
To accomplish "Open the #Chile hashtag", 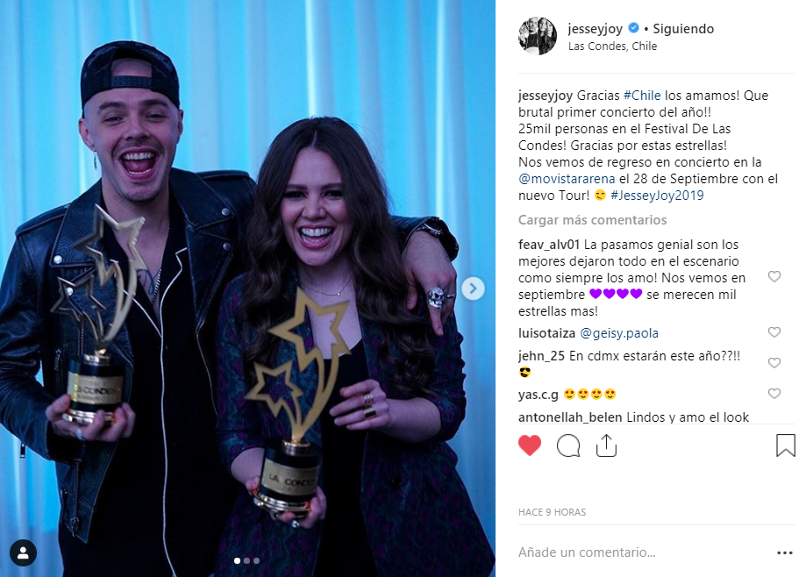I will pos(642,96).
